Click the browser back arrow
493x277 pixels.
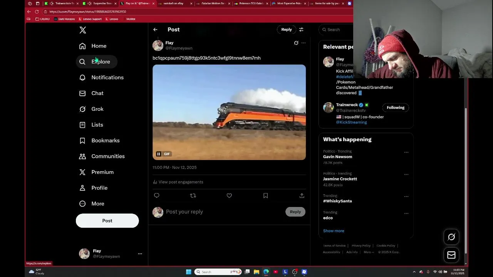click(29, 12)
